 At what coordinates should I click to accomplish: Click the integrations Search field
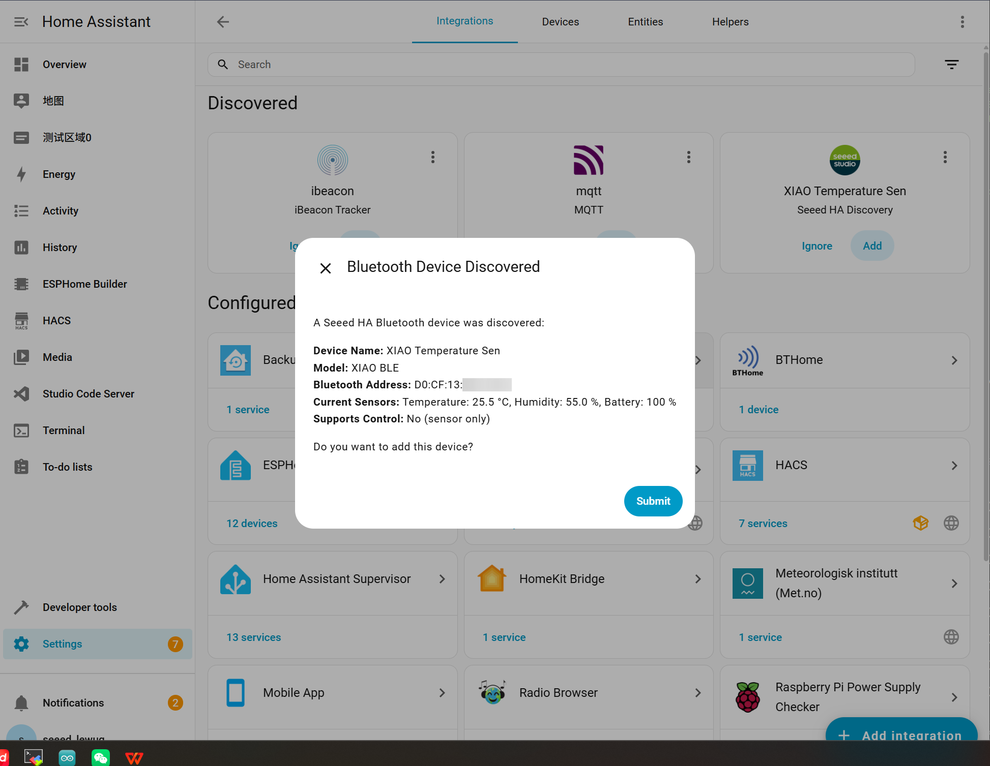(x=560, y=65)
